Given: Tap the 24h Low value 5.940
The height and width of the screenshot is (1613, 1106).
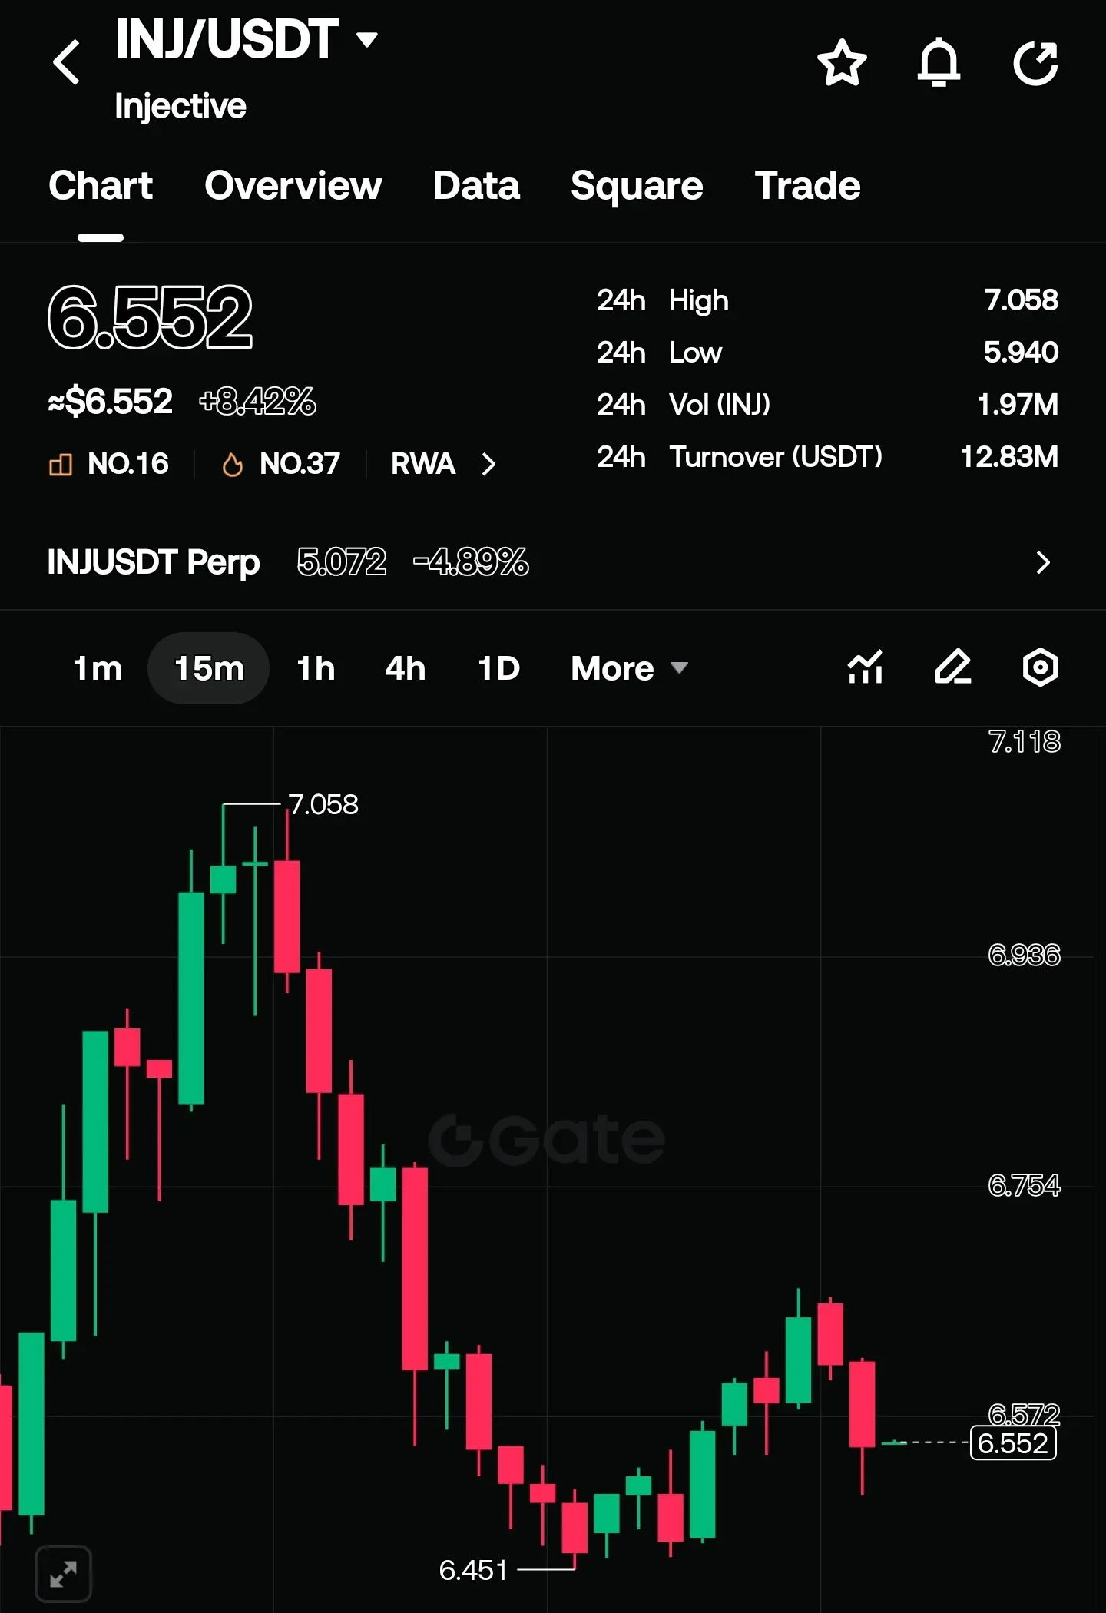Looking at the screenshot, I should (x=1021, y=353).
